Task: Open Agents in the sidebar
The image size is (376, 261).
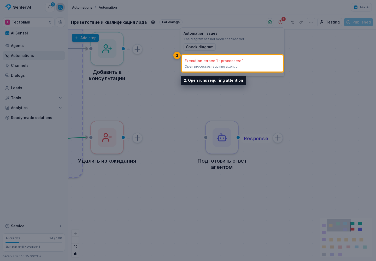Action: click(34, 46)
